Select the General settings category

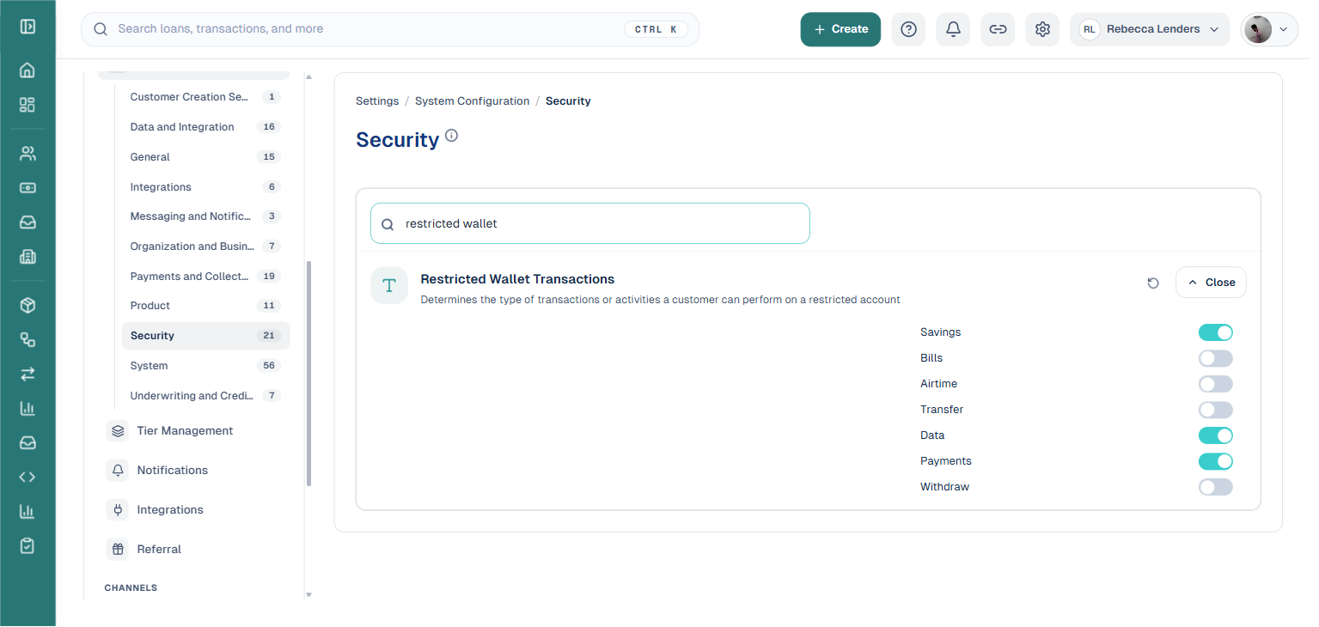point(205,157)
